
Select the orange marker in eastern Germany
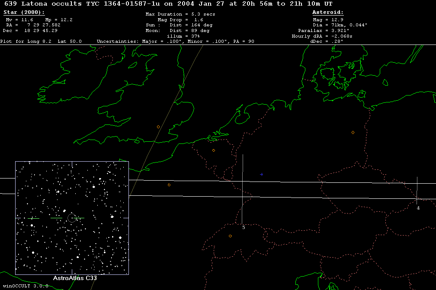pos(353,132)
